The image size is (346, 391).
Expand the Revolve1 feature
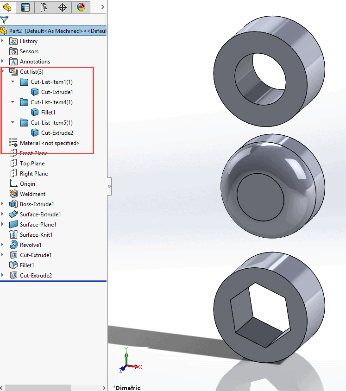2,245
